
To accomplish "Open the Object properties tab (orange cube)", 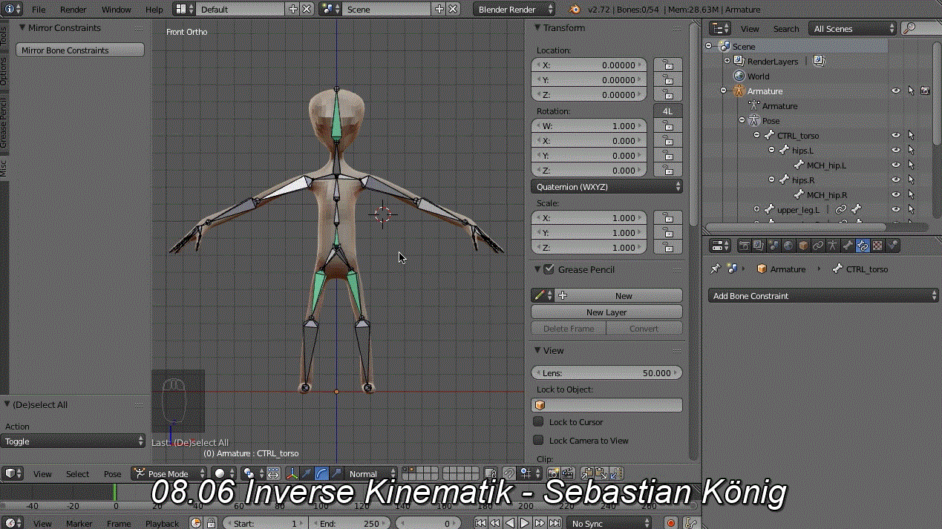I will 803,246.
